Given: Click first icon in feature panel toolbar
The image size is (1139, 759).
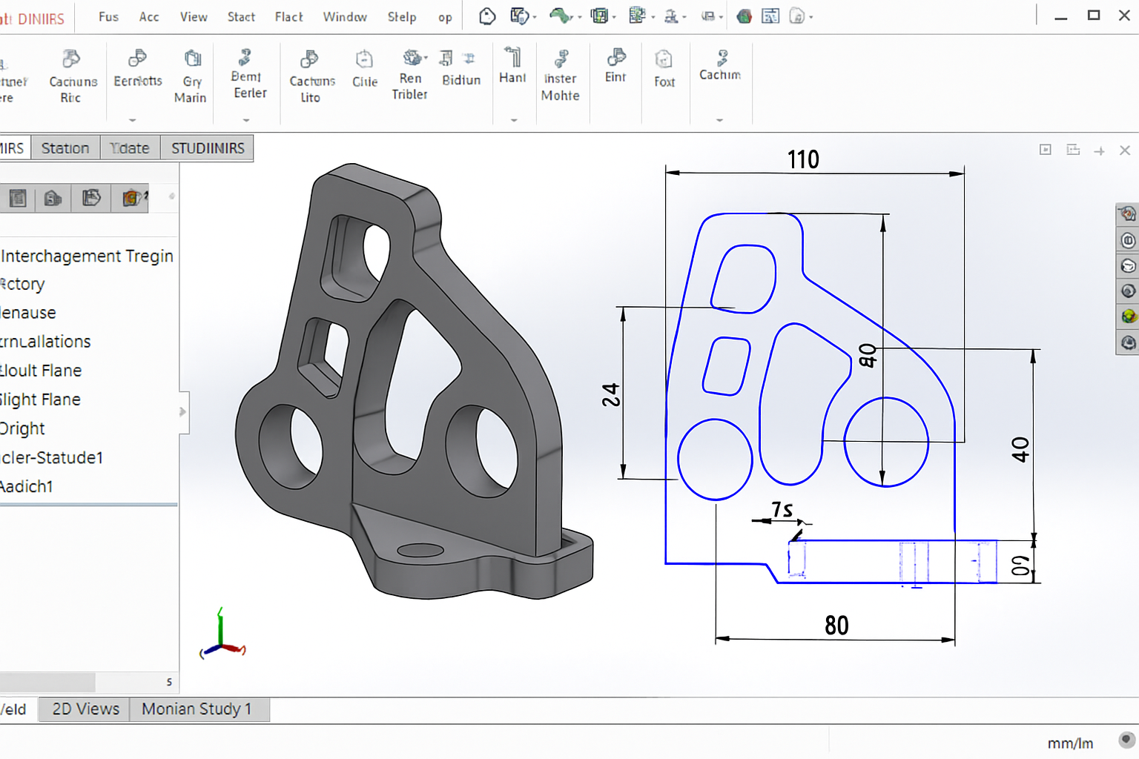Looking at the screenshot, I should [18, 198].
